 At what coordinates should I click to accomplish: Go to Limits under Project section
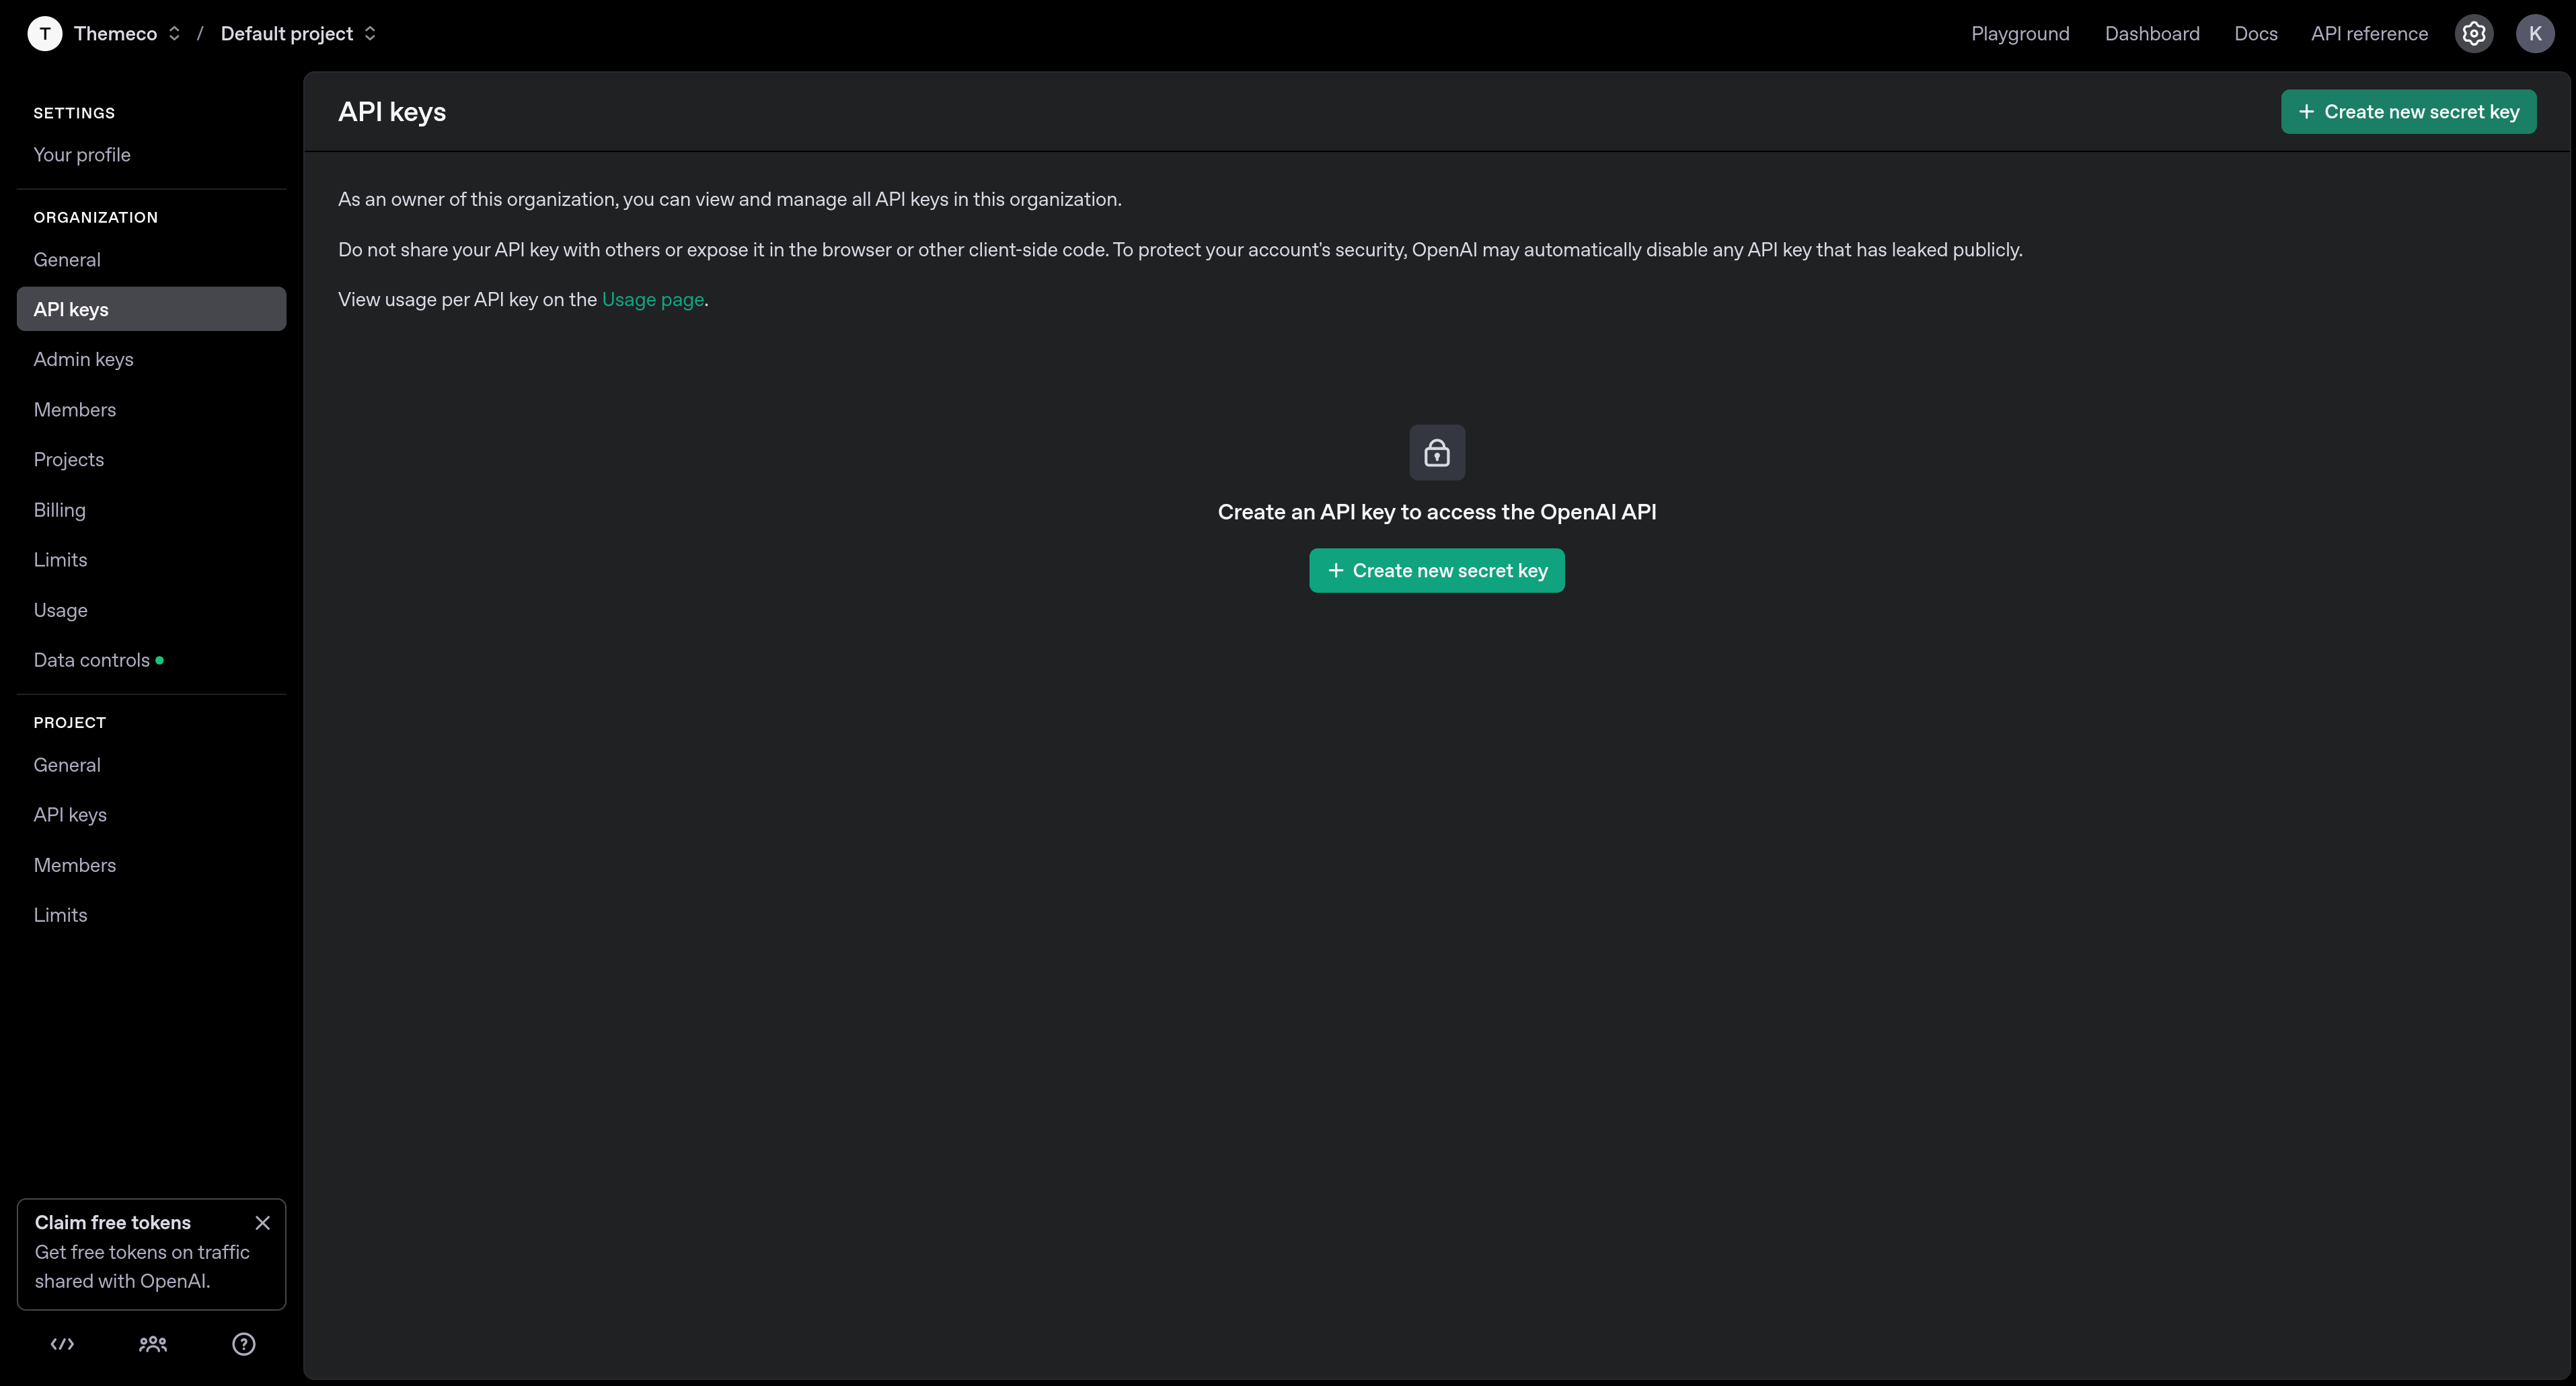tap(60, 914)
